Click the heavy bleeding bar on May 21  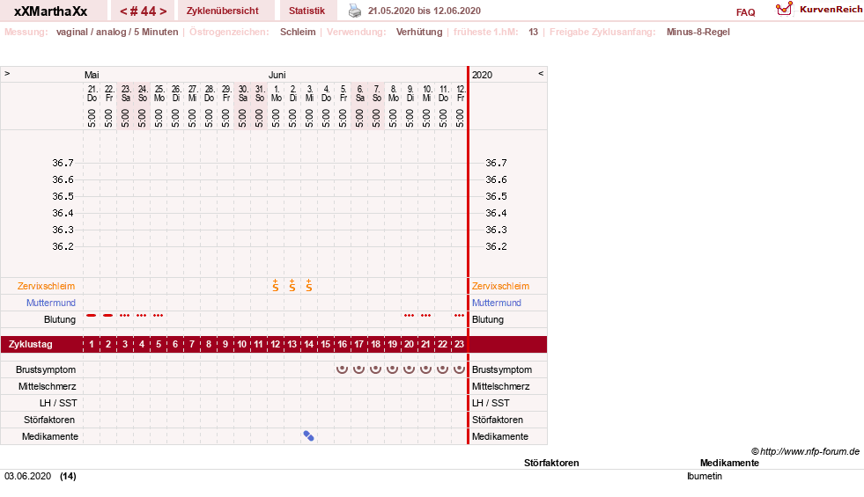click(92, 316)
